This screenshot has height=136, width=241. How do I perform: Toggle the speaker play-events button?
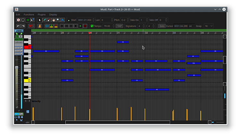pos(28,20)
